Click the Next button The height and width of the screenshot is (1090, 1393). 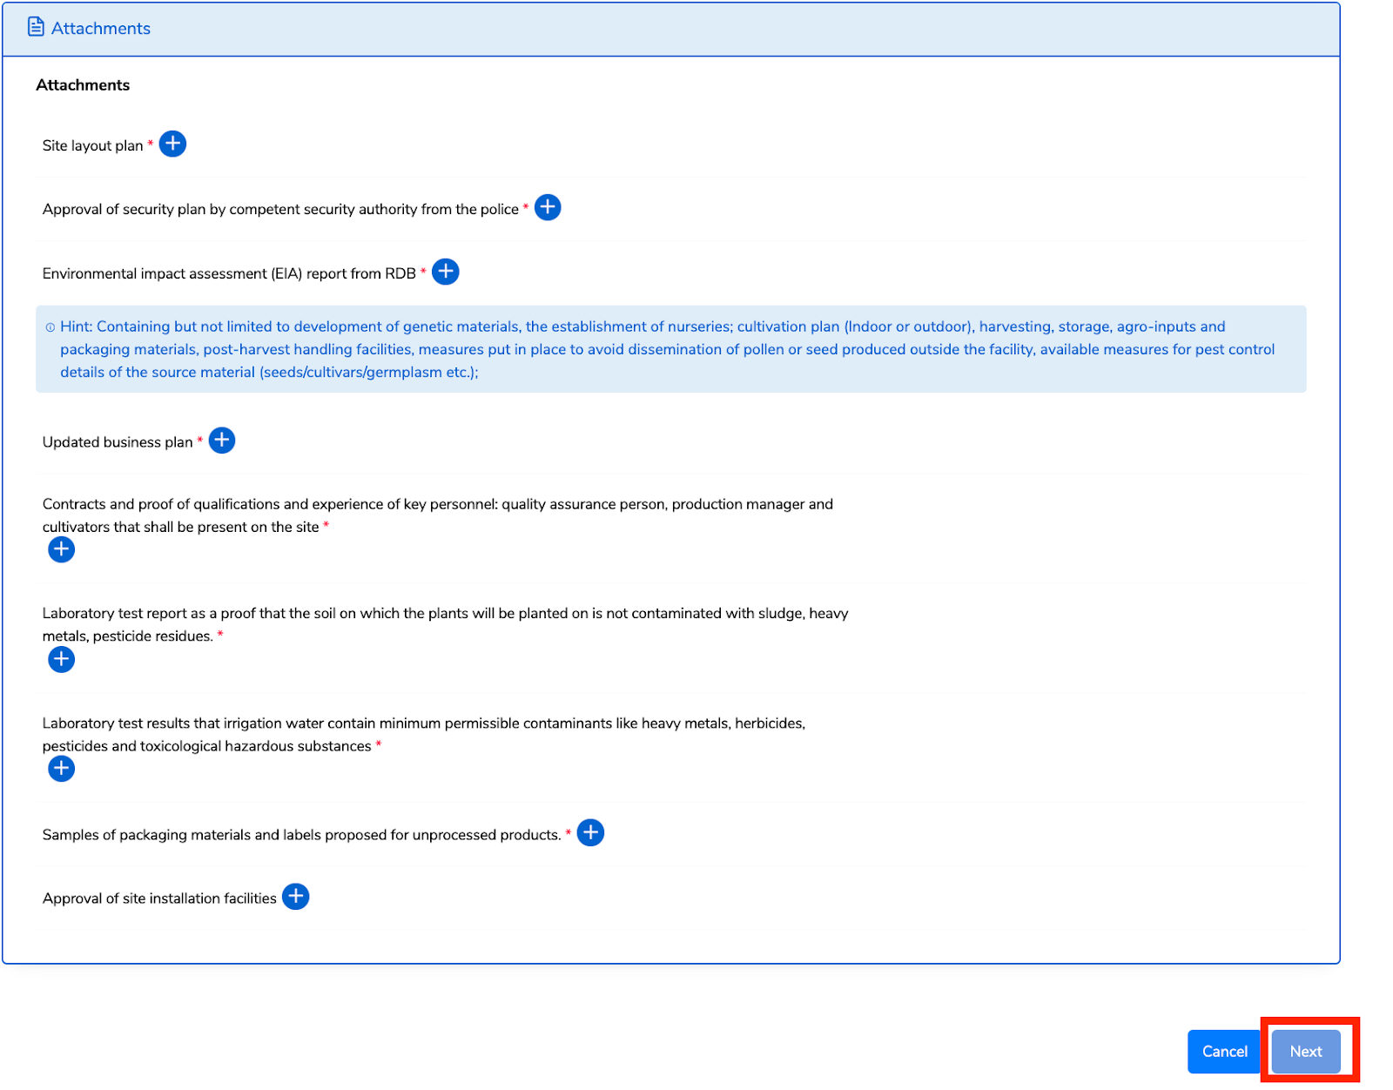pos(1306,1052)
